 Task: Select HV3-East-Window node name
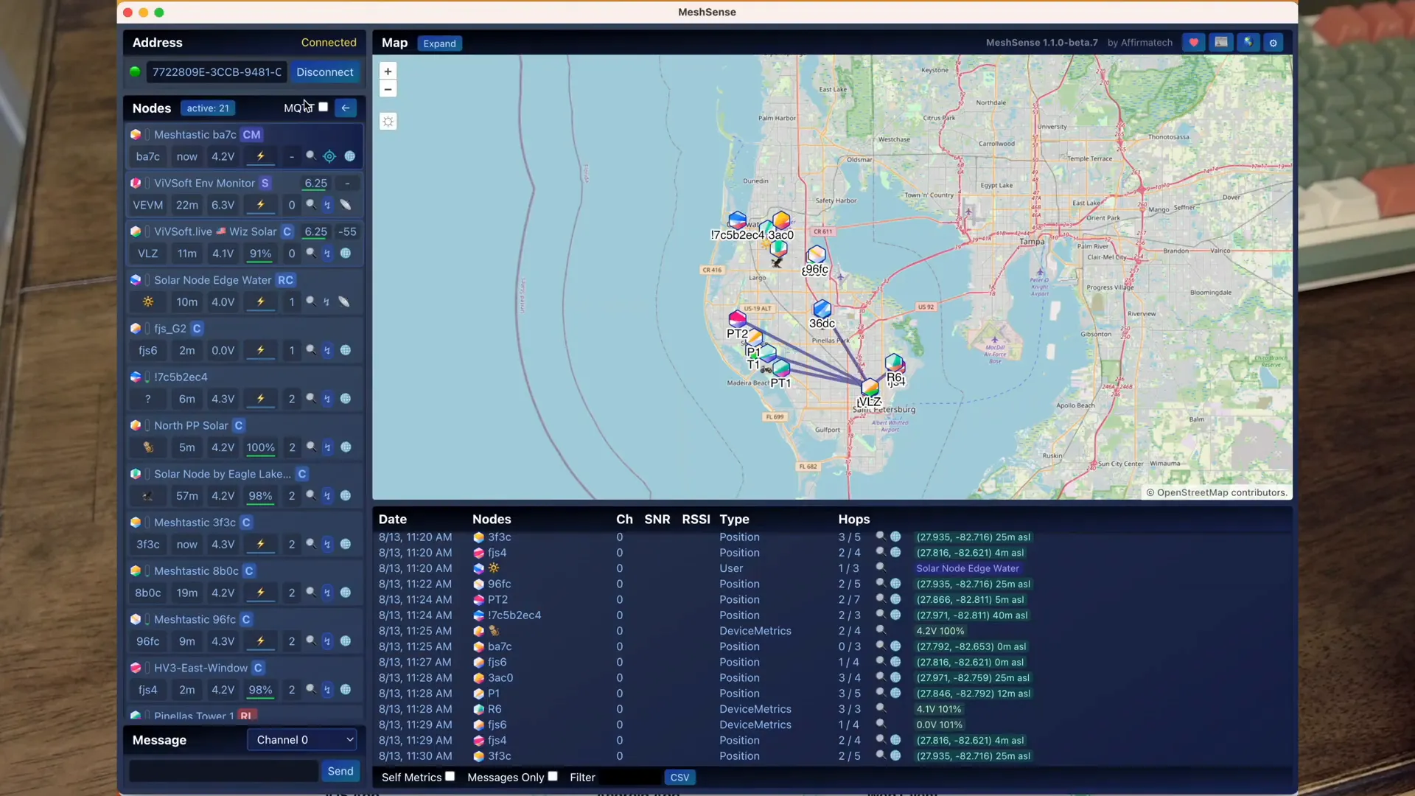pyautogui.click(x=200, y=668)
